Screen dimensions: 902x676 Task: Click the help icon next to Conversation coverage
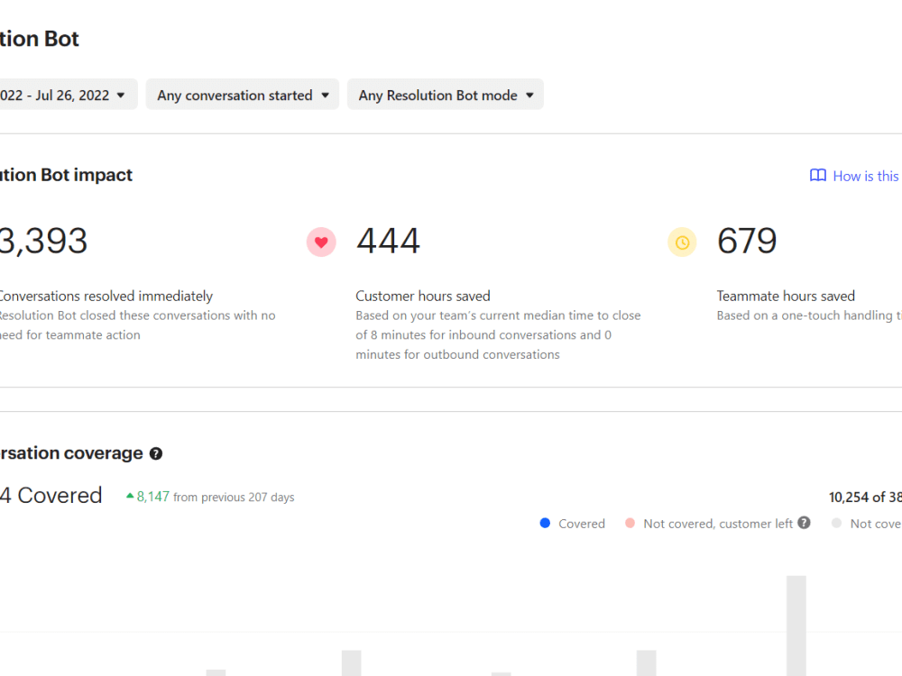155,453
